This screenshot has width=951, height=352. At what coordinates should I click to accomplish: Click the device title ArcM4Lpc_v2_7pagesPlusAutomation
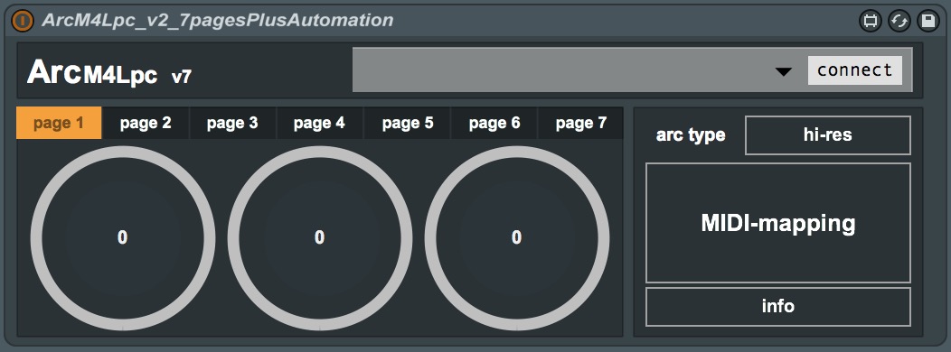pos(218,20)
